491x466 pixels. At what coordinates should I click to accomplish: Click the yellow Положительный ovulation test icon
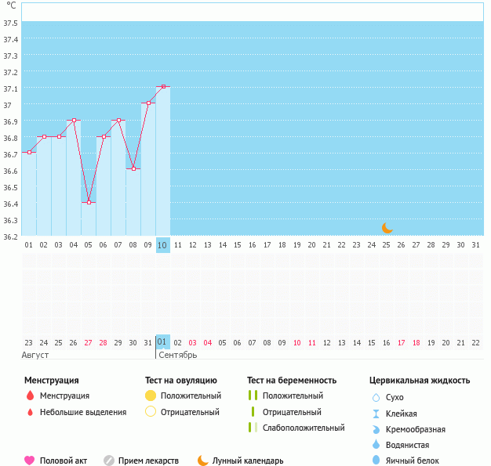point(151,396)
